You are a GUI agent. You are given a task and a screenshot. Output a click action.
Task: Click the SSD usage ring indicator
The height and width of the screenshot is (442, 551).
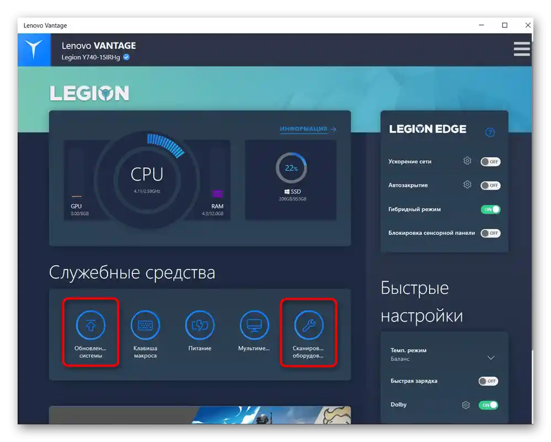291,168
